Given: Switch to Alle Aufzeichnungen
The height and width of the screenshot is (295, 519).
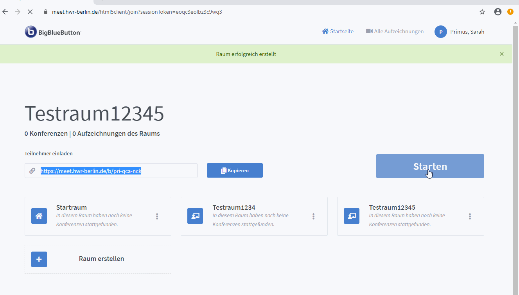Looking at the screenshot, I should [395, 31].
